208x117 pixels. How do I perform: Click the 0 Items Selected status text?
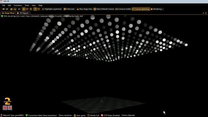(128, 115)
